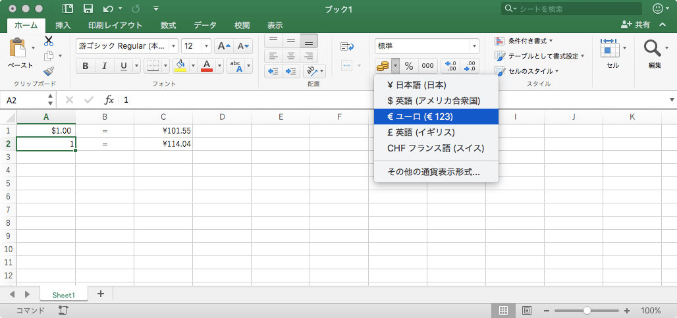Select the Sheet1 tab
The width and height of the screenshot is (677, 318).
[64, 295]
